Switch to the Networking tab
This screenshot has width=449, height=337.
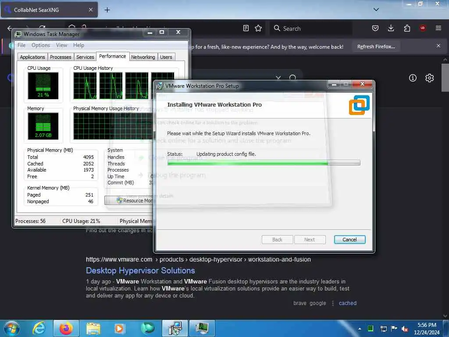point(143,57)
